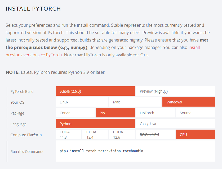Switch language to C++ / Java
Image resolution: width=222 pixels, height=169 pixels.
pyautogui.click(x=175, y=124)
